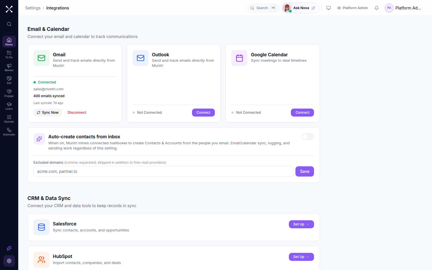Toggle Auto-create contacts from inbox

click(x=308, y=137)
